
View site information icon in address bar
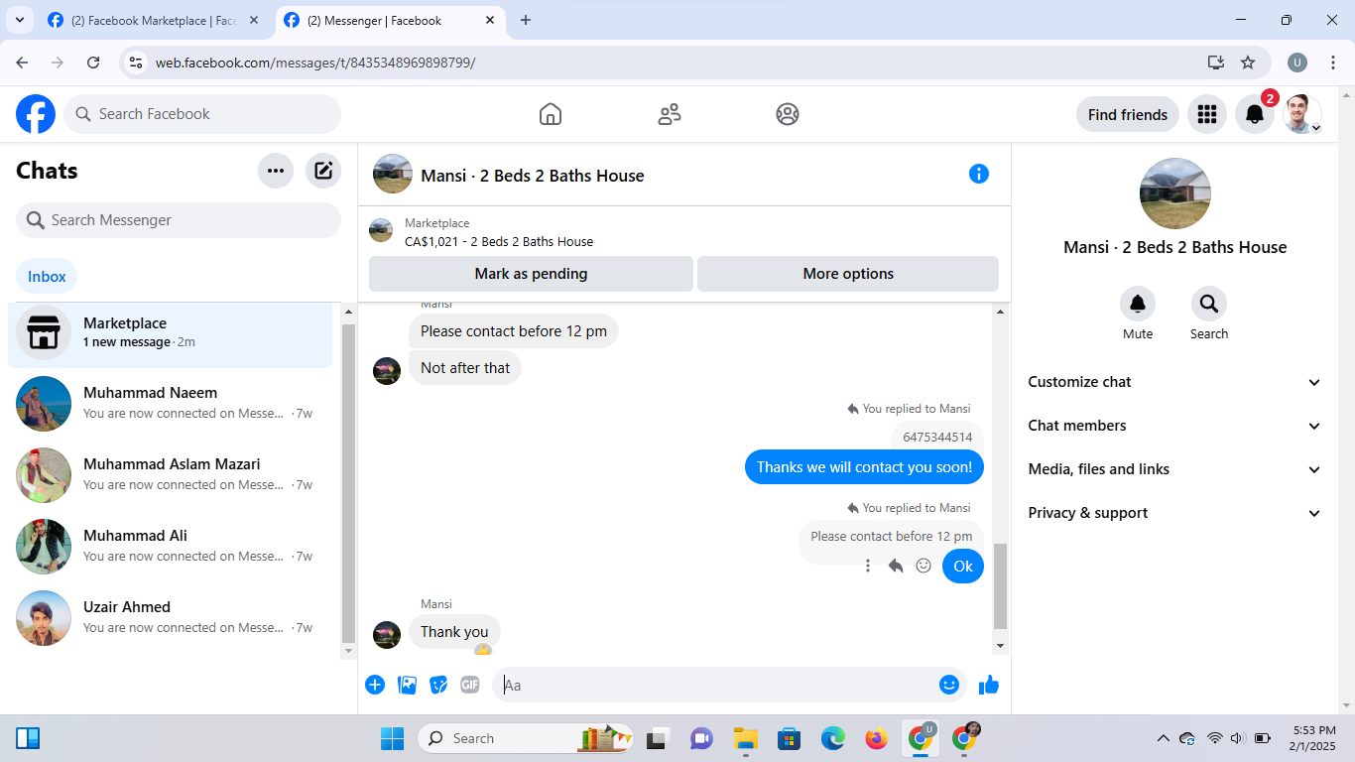[137, 63]
